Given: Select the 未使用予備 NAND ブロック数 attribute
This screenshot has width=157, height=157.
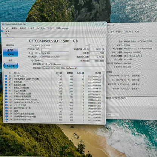Looking at the screenshot, I should [x=26, y=99].
